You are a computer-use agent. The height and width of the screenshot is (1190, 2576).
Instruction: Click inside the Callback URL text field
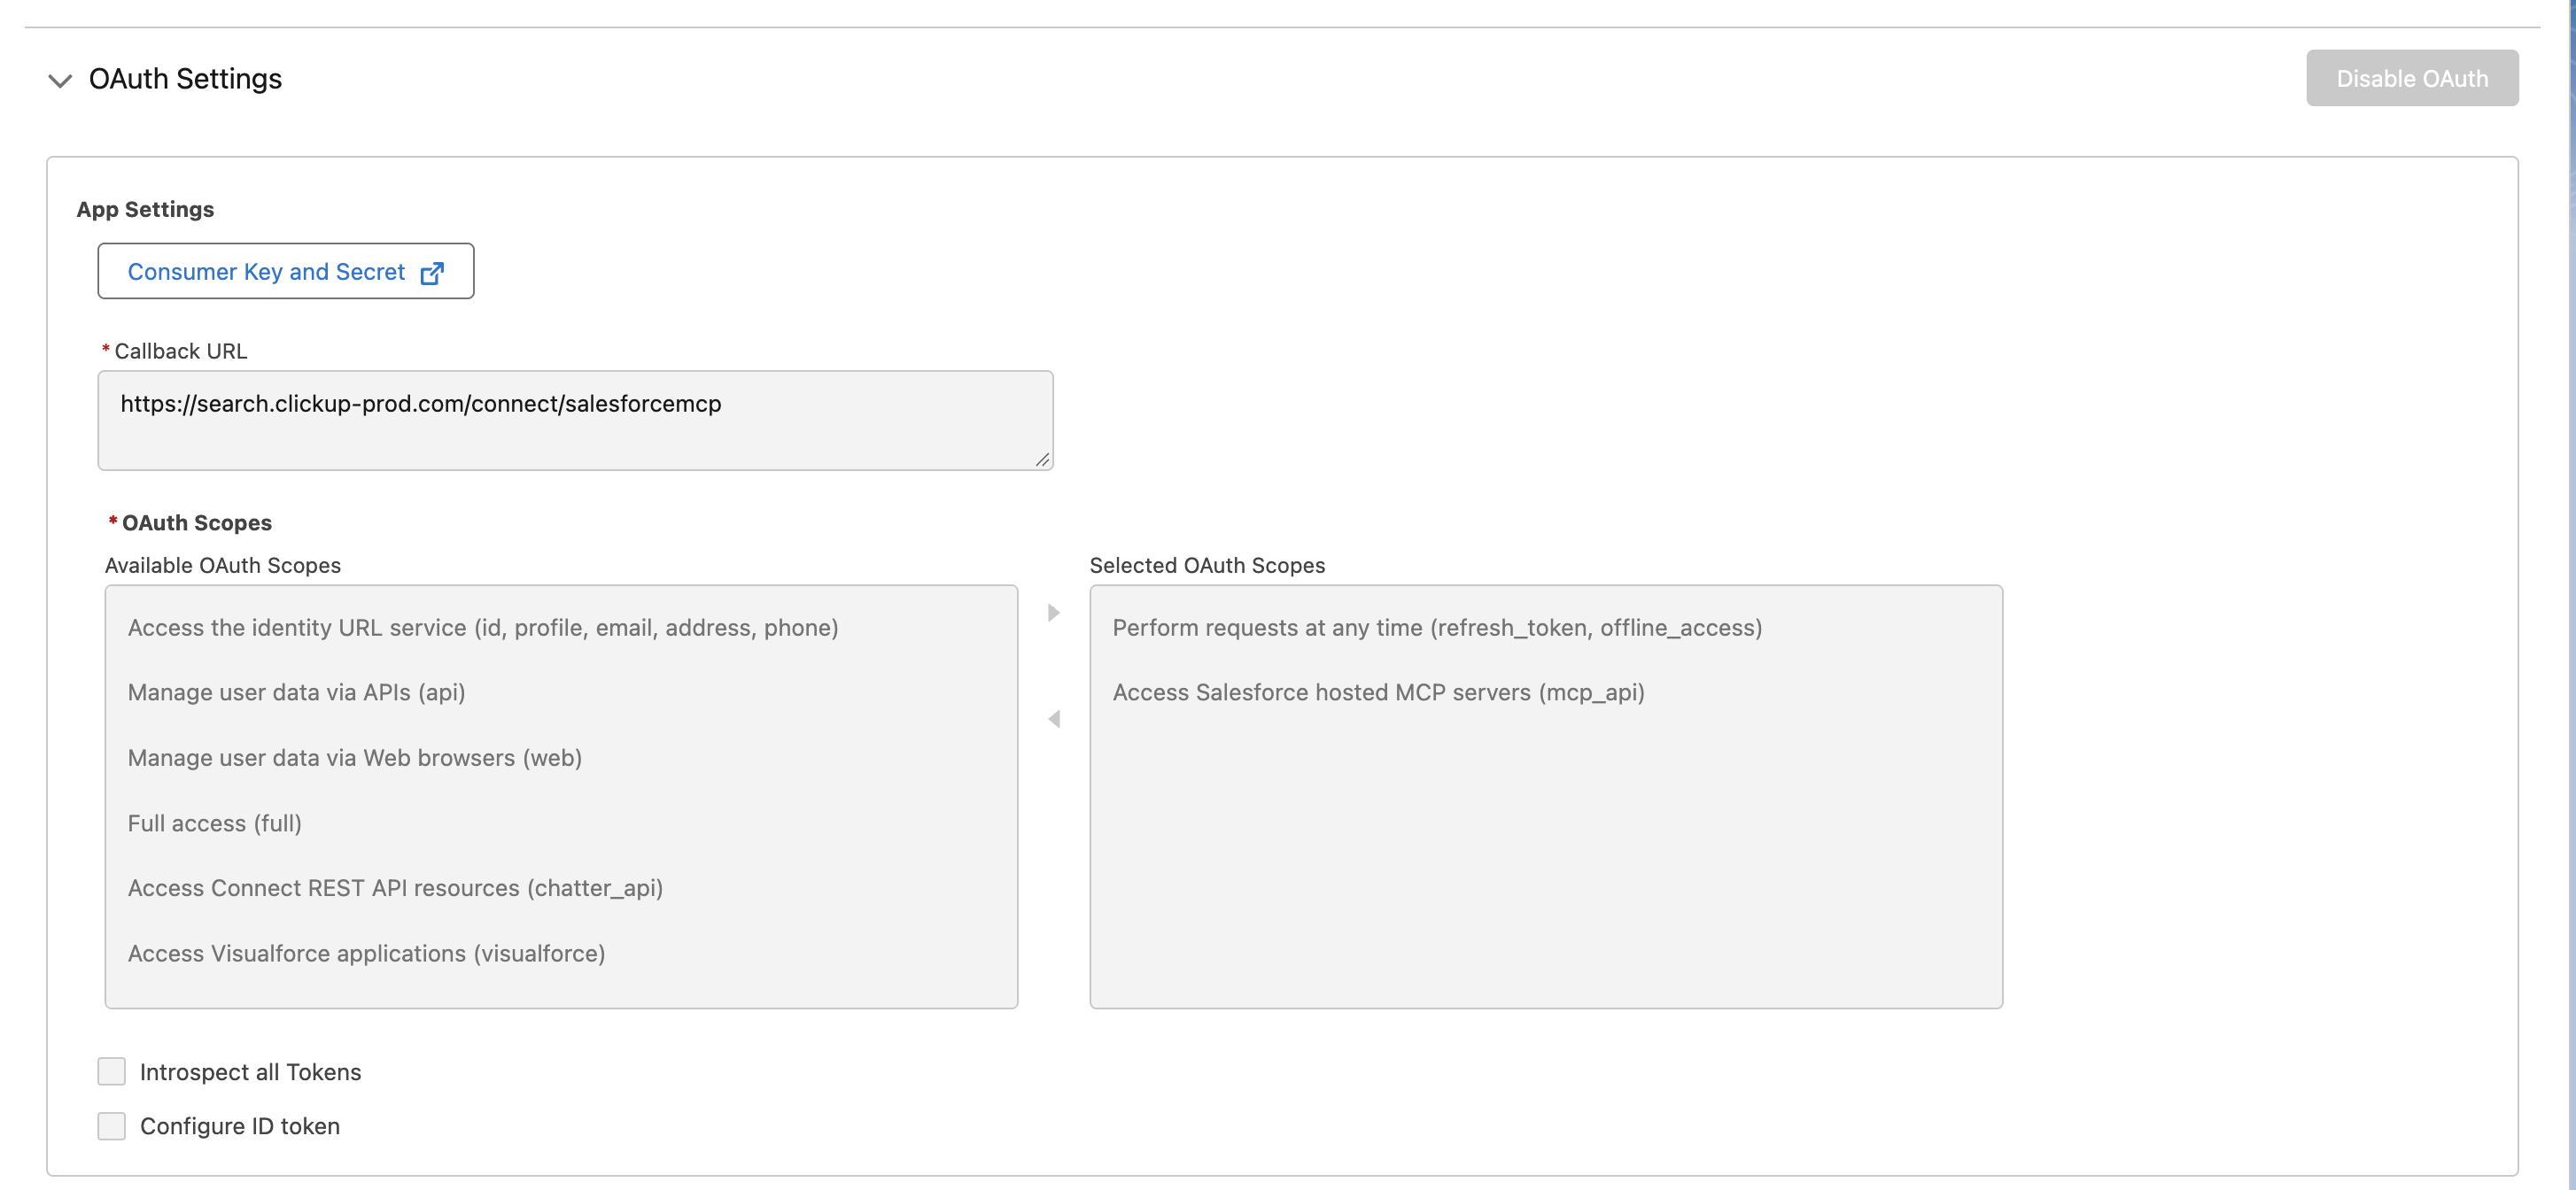pyautogui.click(x=575, y=421)
